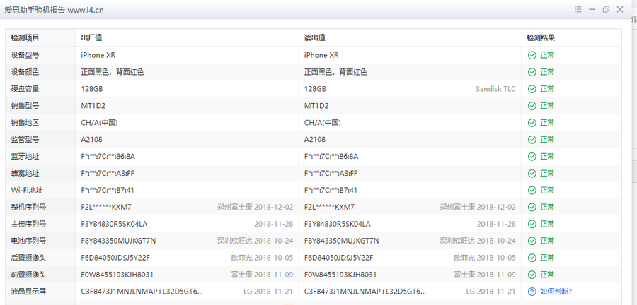This screenshot has height=305, width=637.
Task: Click the 出厂值 column header
Action: tap(91, 38)
